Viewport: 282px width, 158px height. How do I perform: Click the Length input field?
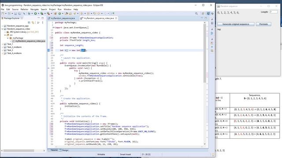coord(273,12)
